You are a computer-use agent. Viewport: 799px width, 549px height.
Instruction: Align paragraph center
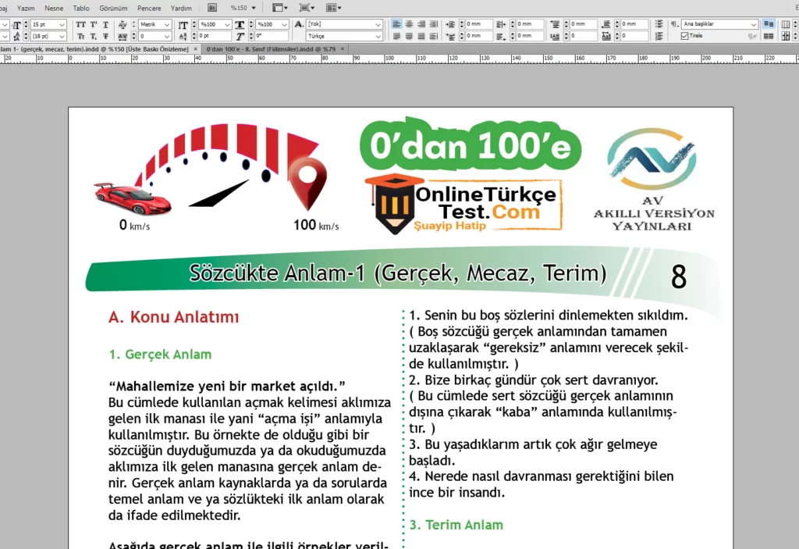409,24
